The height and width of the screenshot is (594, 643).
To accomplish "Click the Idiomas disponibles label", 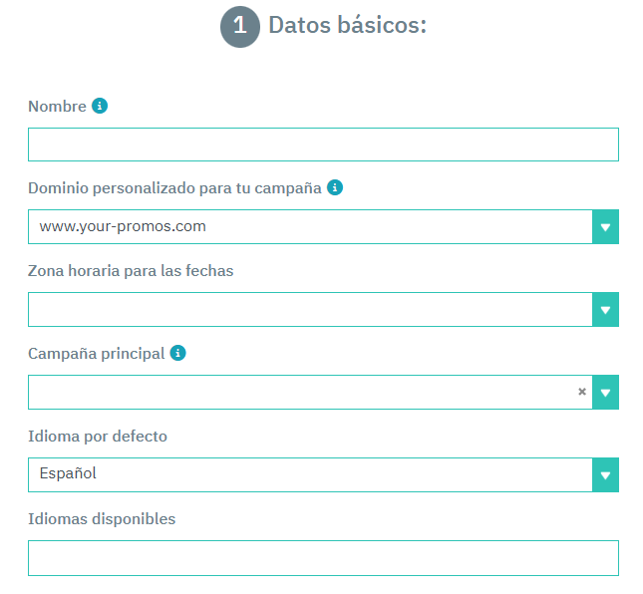I will pos(102,519).
